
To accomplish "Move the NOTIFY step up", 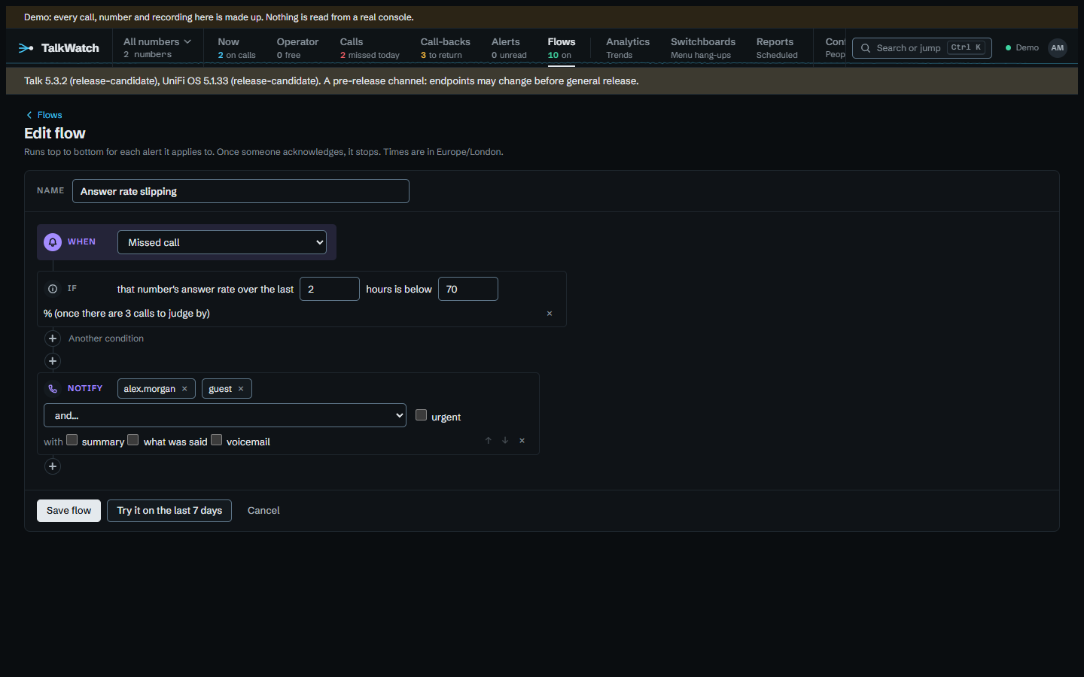I will pos(489,441).
